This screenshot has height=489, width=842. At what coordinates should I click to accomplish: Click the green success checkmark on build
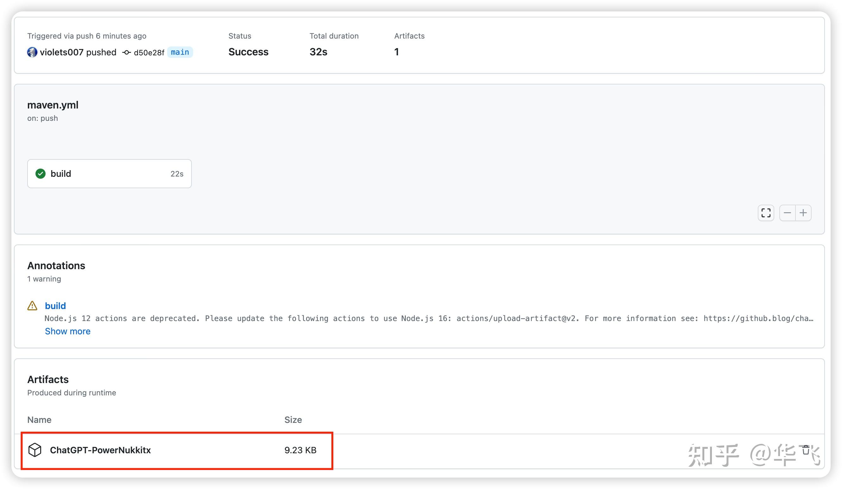click(41, 174)
